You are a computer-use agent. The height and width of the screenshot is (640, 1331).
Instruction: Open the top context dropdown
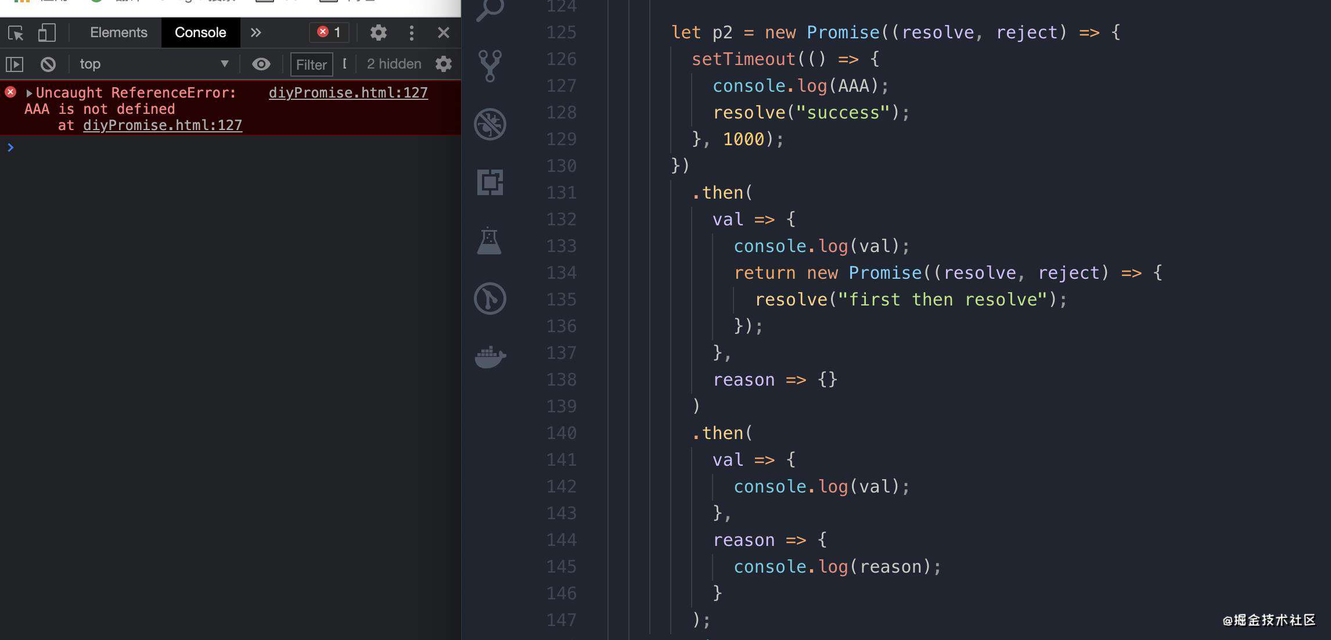[x=154, y=64]
